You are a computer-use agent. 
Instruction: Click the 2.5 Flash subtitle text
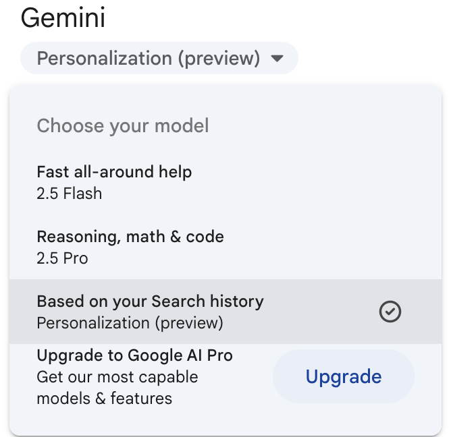coord(70,194)
